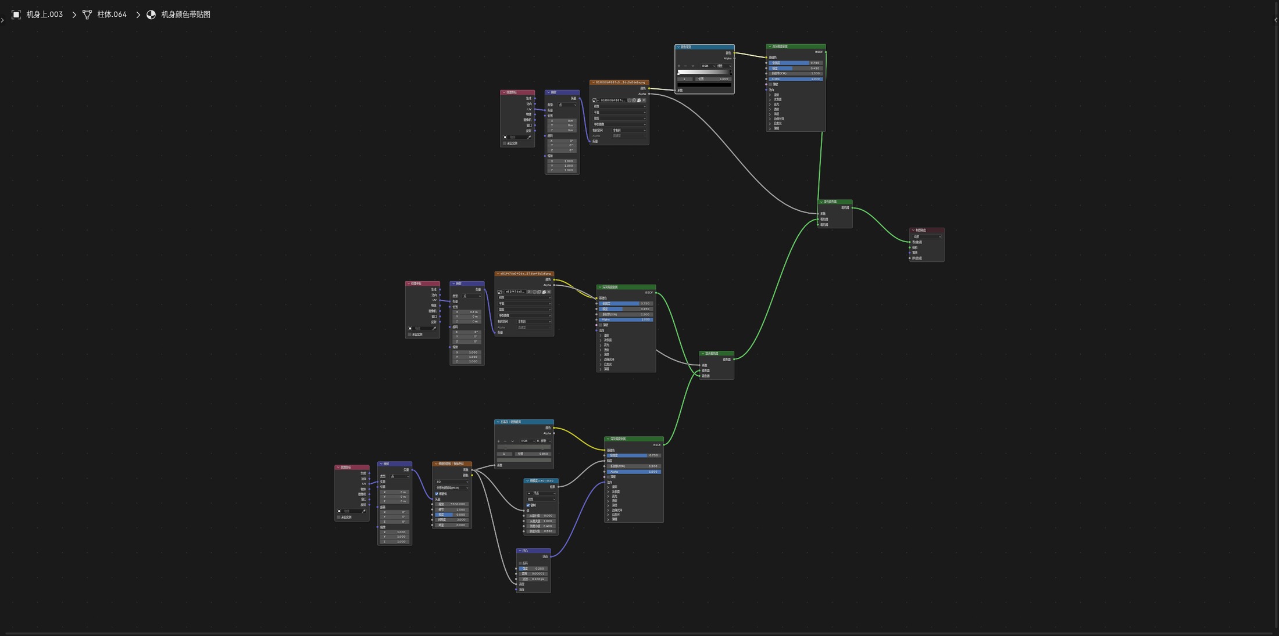The width and height of the screenshot is (1279, 636).
Task: Toggle 钳制 checkbox in map range node
Action: (528, 505)
